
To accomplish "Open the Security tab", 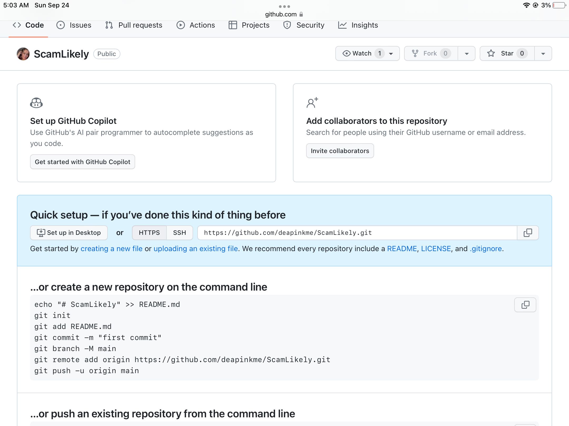I will coord(304,25).
